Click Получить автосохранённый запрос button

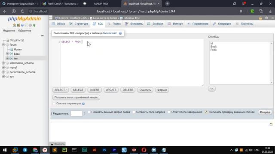click(x=76, y=98)
